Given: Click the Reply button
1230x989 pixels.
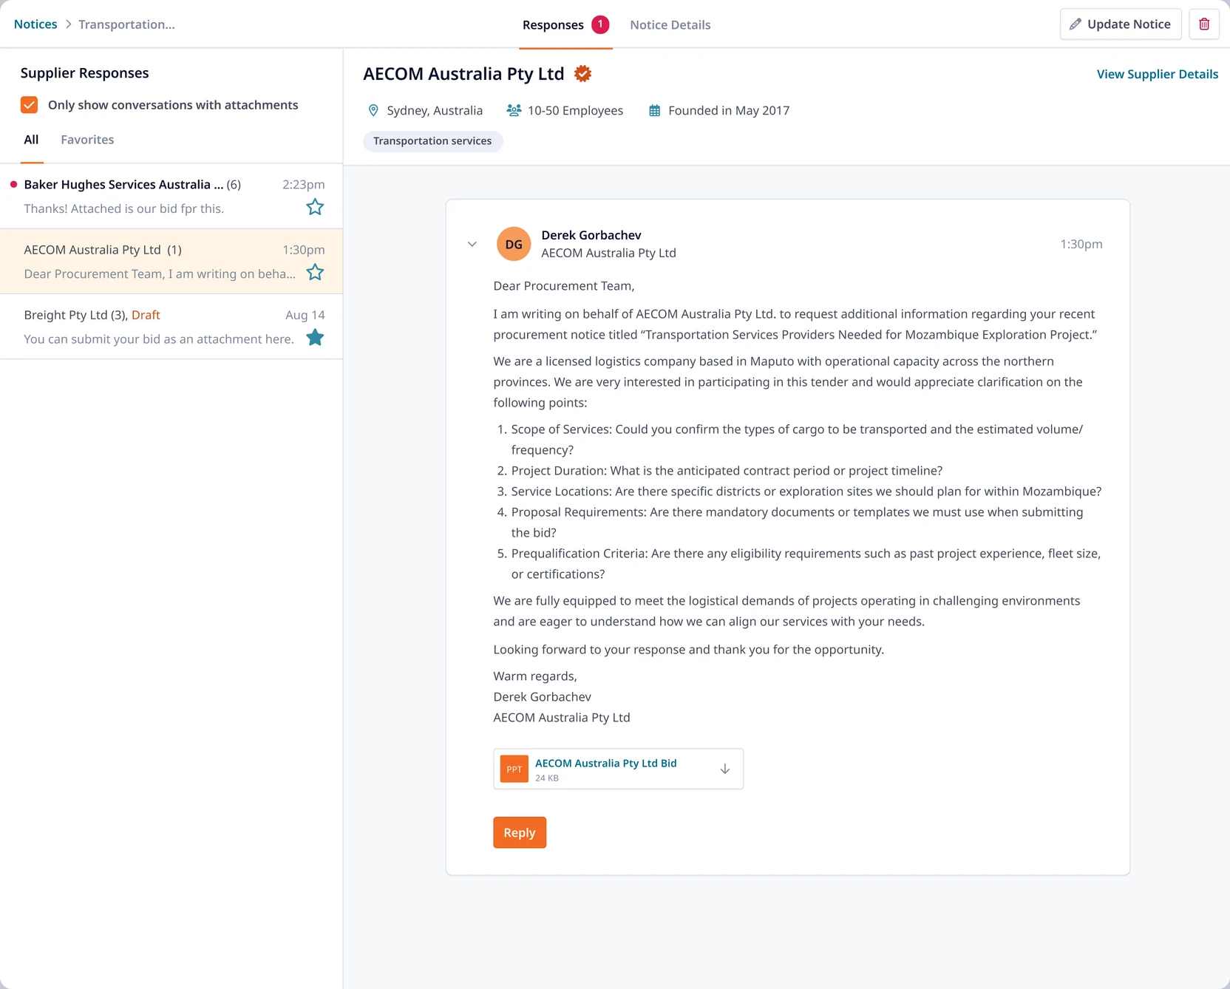Looking at the screenshot, I should click(x=520, y=832).
